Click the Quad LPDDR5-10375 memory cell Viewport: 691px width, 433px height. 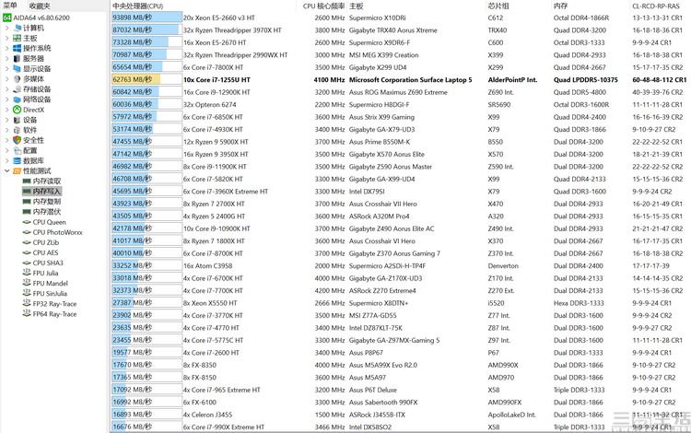[586, 80]
